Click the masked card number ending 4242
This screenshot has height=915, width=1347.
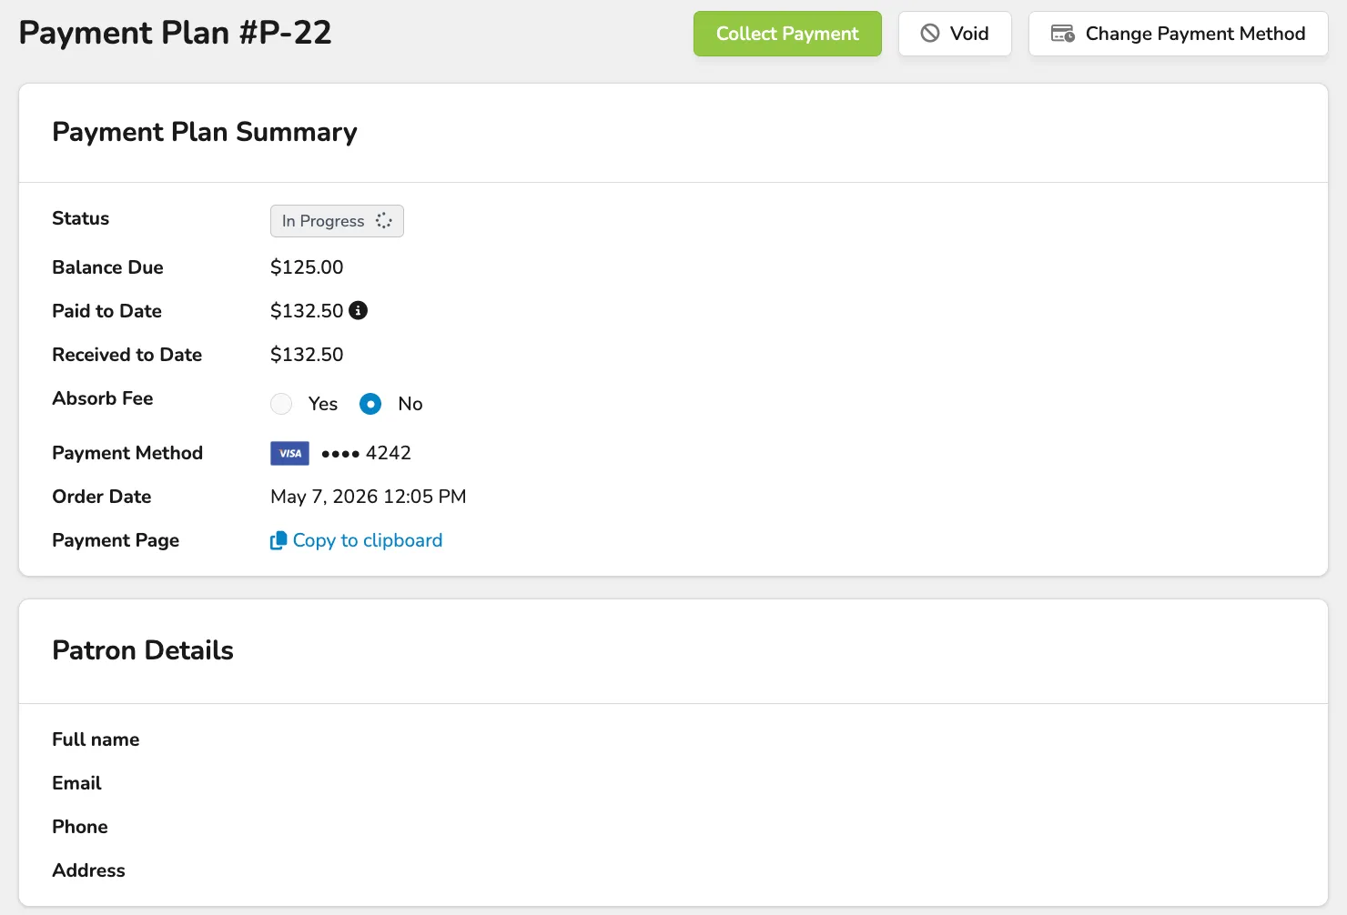click(x=366, y=453)
